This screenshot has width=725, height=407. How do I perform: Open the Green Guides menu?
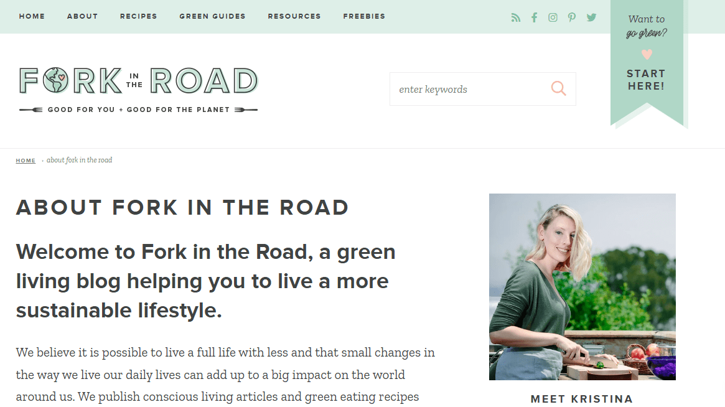212,16
